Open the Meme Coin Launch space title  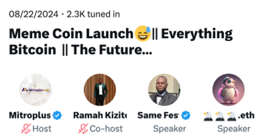tap(121, 41)
